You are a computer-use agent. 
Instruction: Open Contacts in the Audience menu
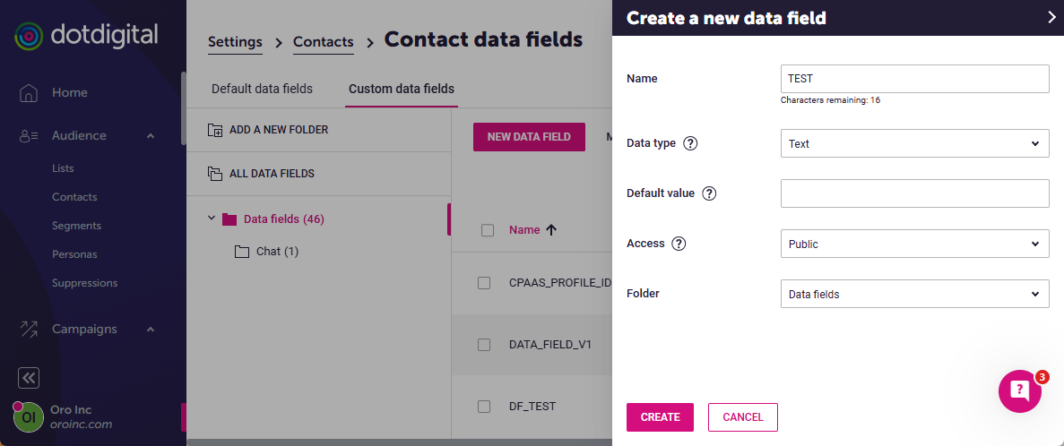(74, 197)
